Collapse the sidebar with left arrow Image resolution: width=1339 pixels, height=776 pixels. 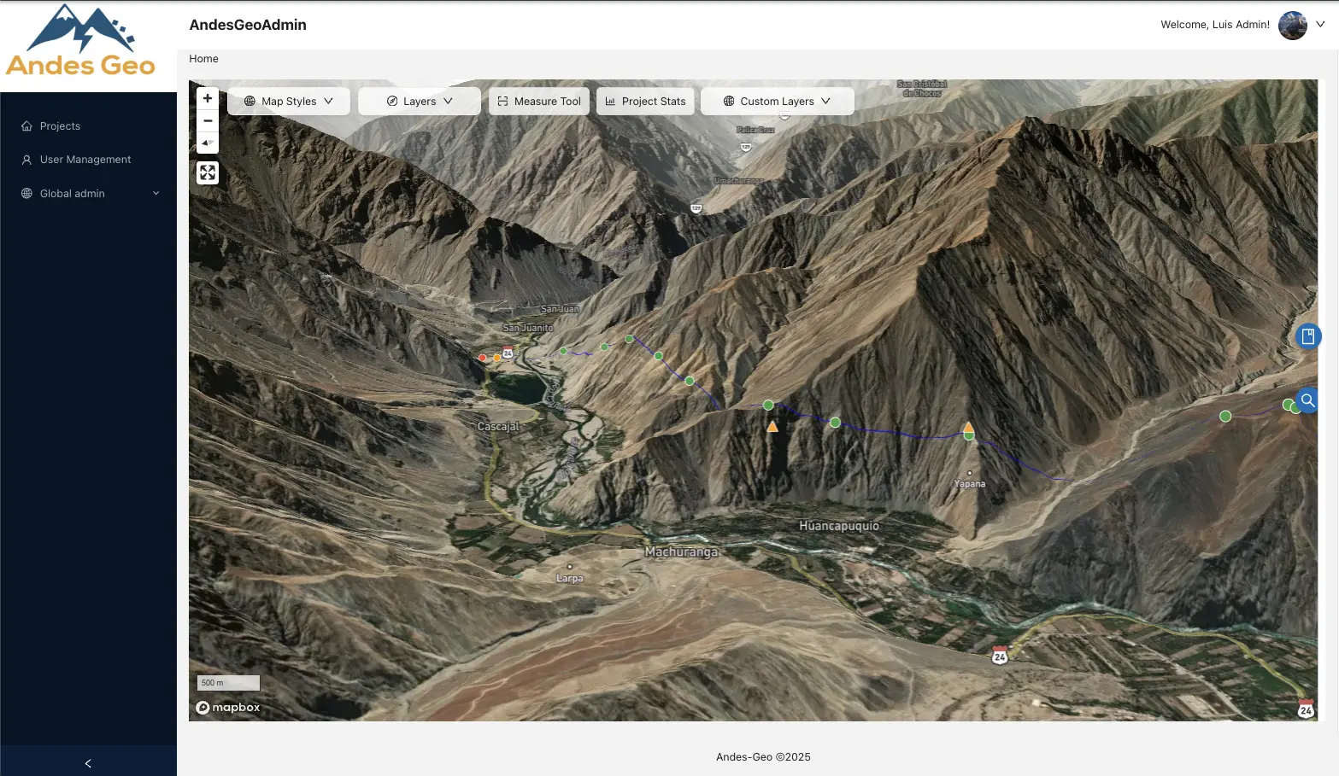pyautogui.click(x=88, y=763)
